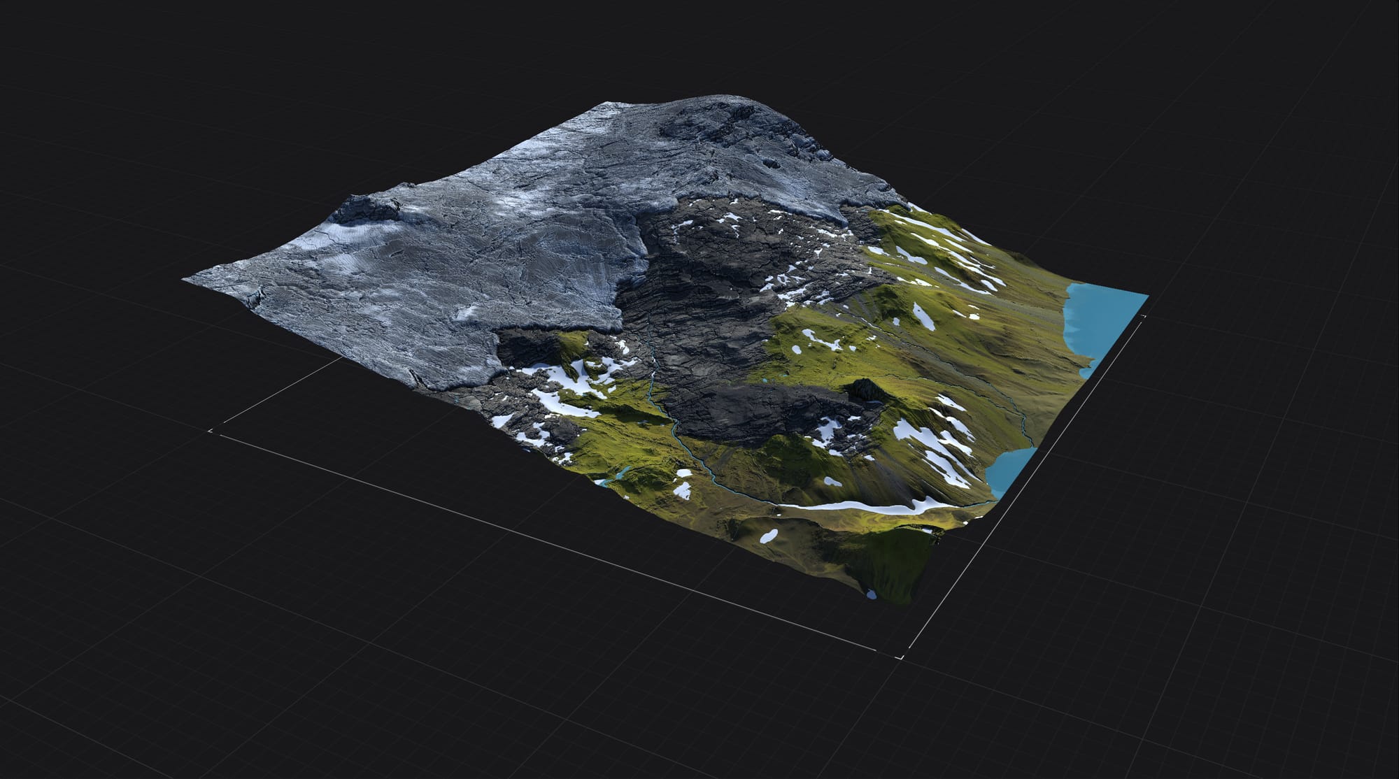1399x779 pixels.
Task: Select the dark rocky knob on green ridge
Action: [x=867, y=389]
